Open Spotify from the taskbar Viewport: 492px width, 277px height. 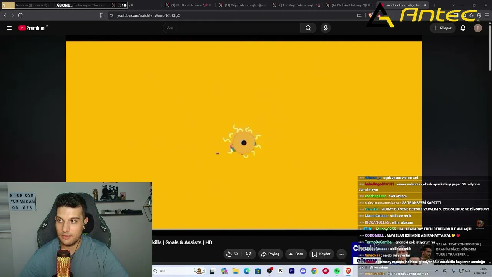pyautogui.click(x=337, y=271)
